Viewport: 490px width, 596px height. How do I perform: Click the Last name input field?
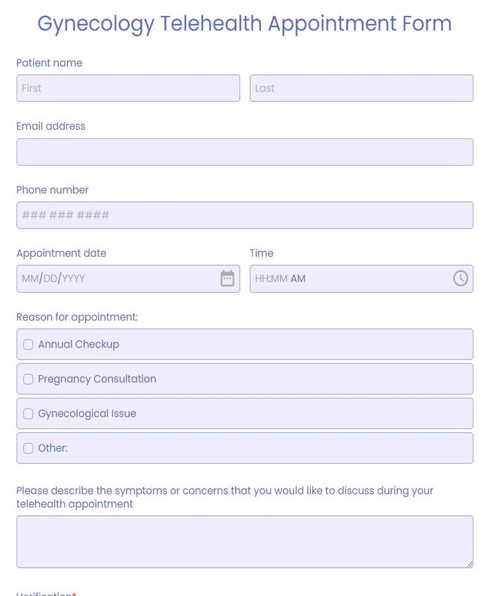point(362,88)
